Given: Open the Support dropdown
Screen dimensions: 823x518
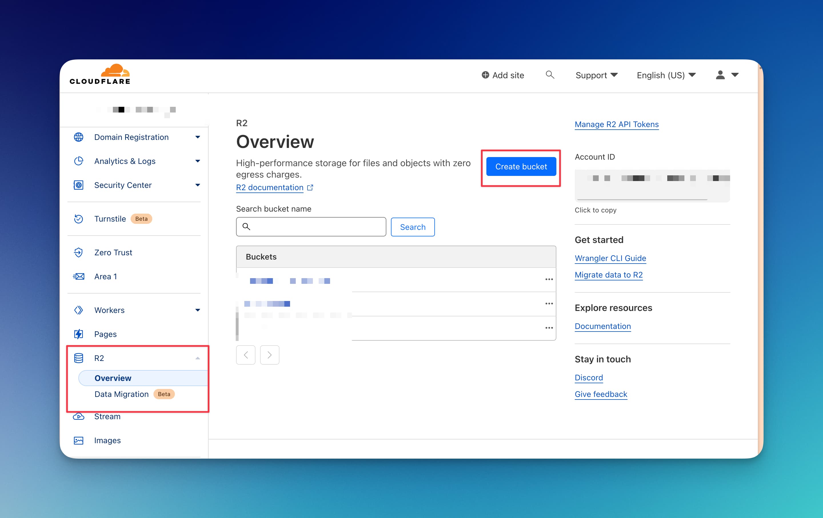Looking at the screenshot, I should (596, 75).
